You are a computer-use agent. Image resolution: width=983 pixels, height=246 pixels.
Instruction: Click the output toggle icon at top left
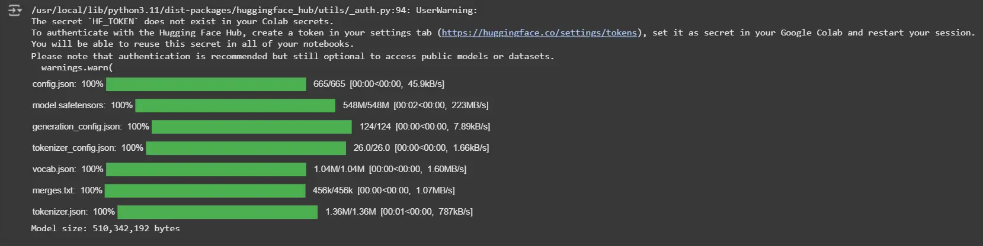click(14, 11)
